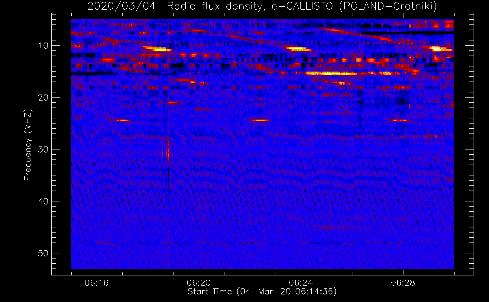Viewport: 489px width, 302px height.
Task: Click the frequency tick label '20'
Action: coord(44,98)
